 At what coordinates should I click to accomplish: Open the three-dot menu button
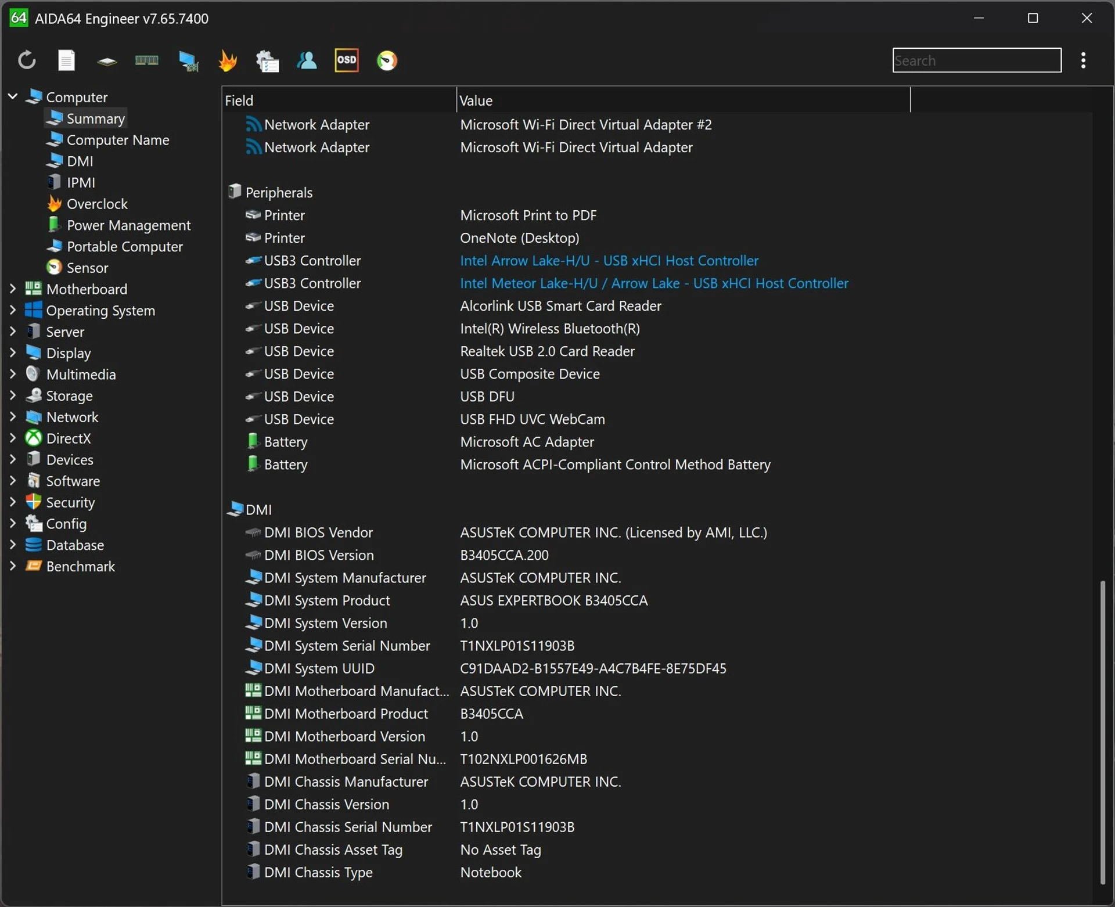coord(1083,60)
